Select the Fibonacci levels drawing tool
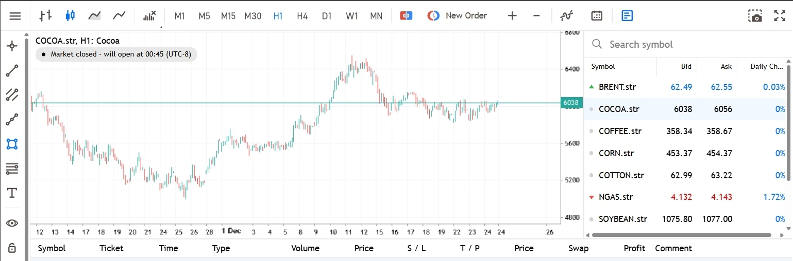Image resolution: width=793 pixels, height=261 pixels. (12, 168)
